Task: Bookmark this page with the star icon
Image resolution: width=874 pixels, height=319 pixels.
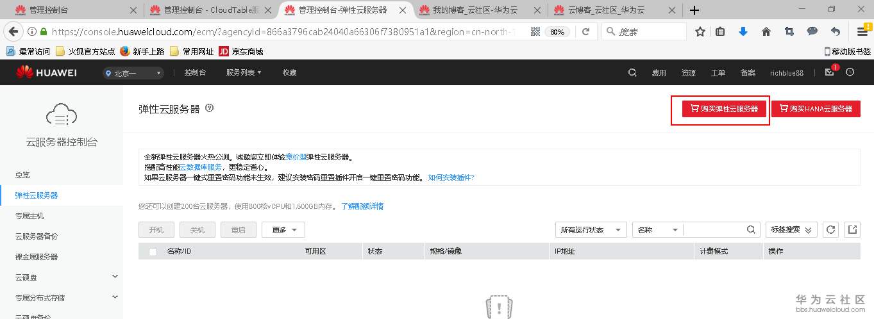Action: [700, 31]
